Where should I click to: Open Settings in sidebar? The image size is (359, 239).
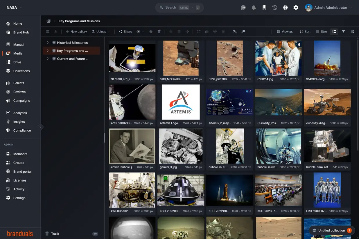19,198
